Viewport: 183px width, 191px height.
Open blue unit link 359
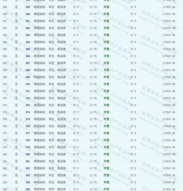coord(28,7)
